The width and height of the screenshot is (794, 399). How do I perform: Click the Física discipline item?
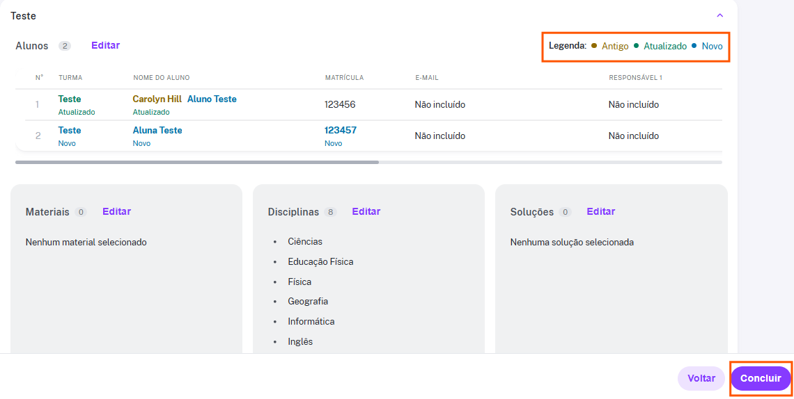pyautogui.click(x=299, y=282)
